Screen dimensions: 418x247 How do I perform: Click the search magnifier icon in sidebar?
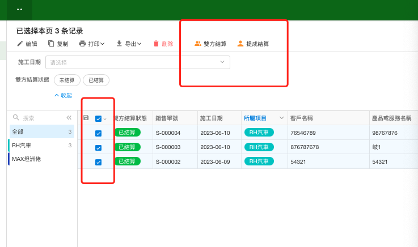click(16, 117)
